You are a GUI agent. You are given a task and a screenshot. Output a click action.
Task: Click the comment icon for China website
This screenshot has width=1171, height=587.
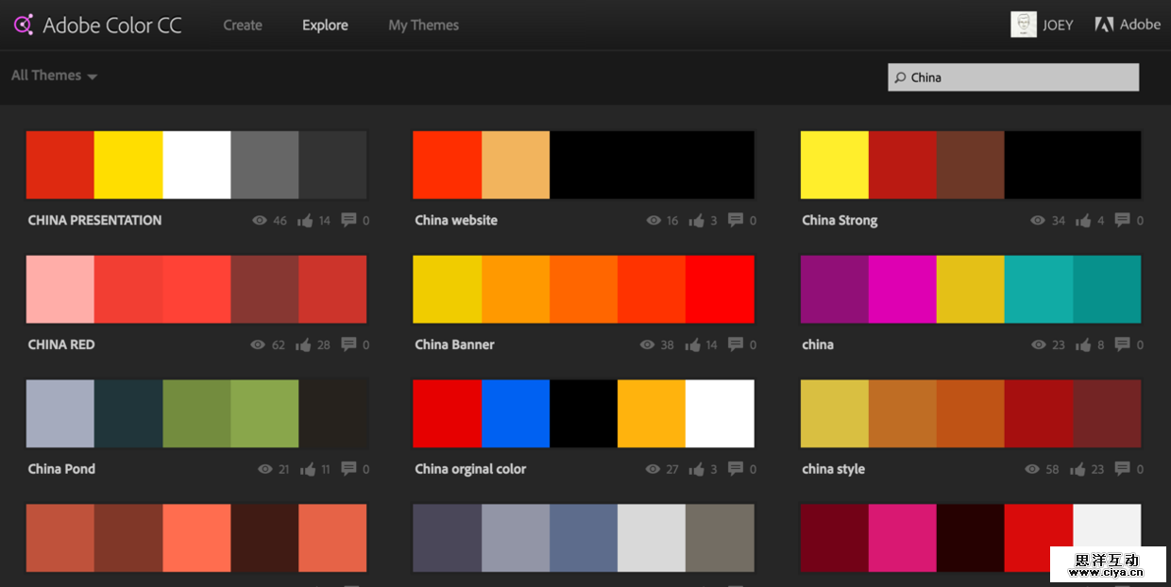pos(736,220)
